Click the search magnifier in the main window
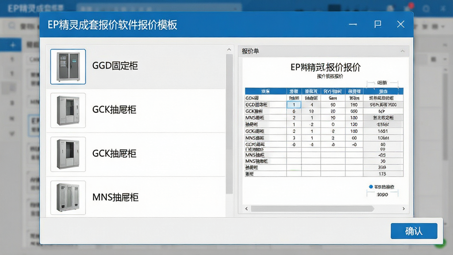The height and width of the screenshot is (255, 453). (x=12, y=26)
